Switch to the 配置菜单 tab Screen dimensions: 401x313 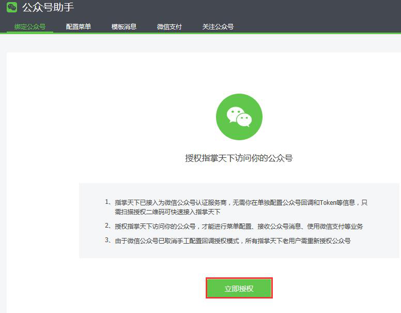79,26
